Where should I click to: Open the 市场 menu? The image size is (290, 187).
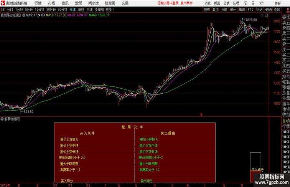[x=52, y=3]
